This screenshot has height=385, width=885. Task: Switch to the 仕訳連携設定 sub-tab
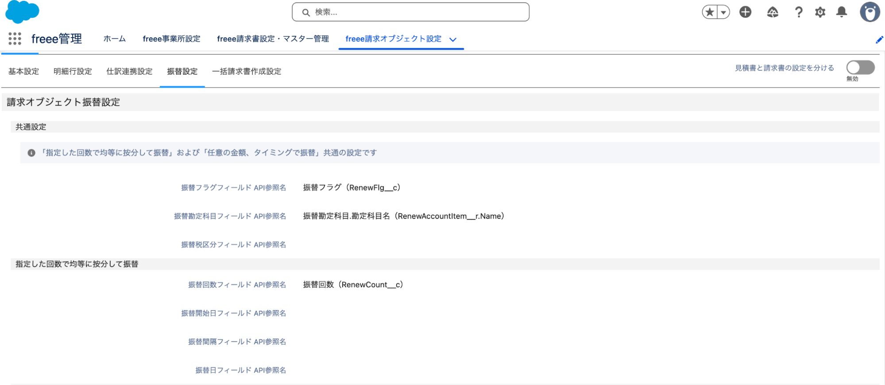click(129, 71)
